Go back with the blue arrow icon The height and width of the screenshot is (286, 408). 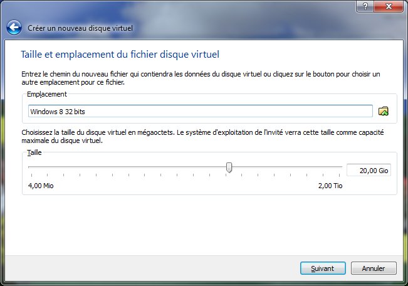click(14, 28)
